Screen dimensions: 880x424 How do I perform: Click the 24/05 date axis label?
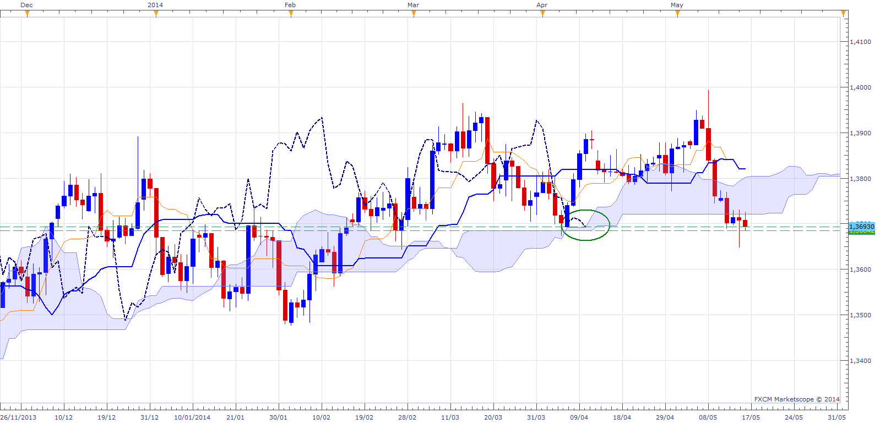pyautogui.click(x=794, y=417)
